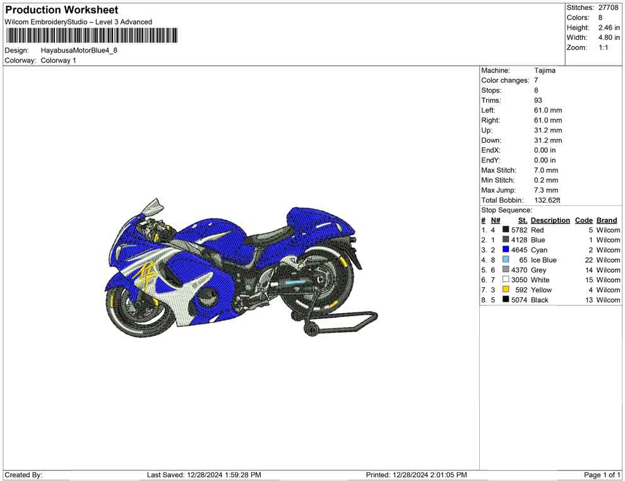Click the Brand column header
Viewport: 625px width, 481px height.
tap(606, 220)
